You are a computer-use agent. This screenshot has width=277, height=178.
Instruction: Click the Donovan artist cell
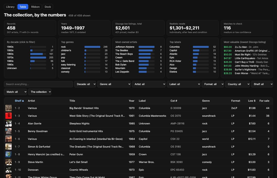[x=33, y=170]
